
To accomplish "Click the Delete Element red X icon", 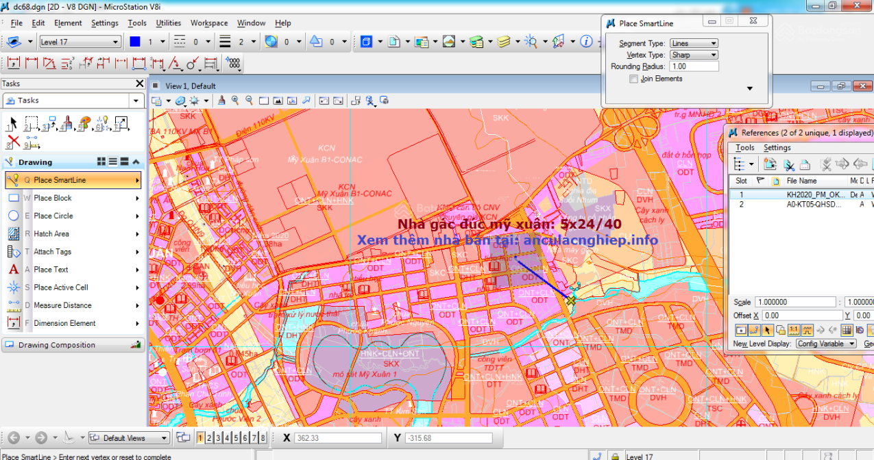I will pyautogui.click(x=12, y=141).
